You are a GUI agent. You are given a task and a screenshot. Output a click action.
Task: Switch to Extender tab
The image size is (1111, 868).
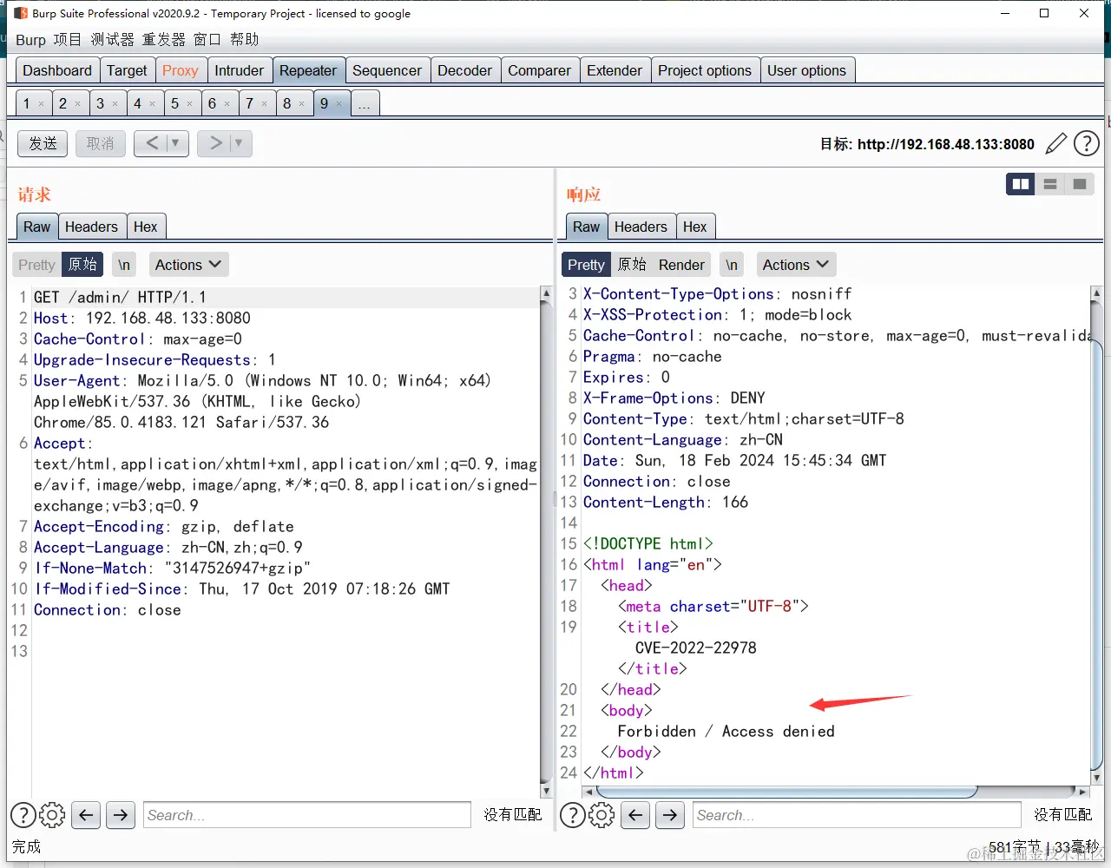[x=615, y=70]
